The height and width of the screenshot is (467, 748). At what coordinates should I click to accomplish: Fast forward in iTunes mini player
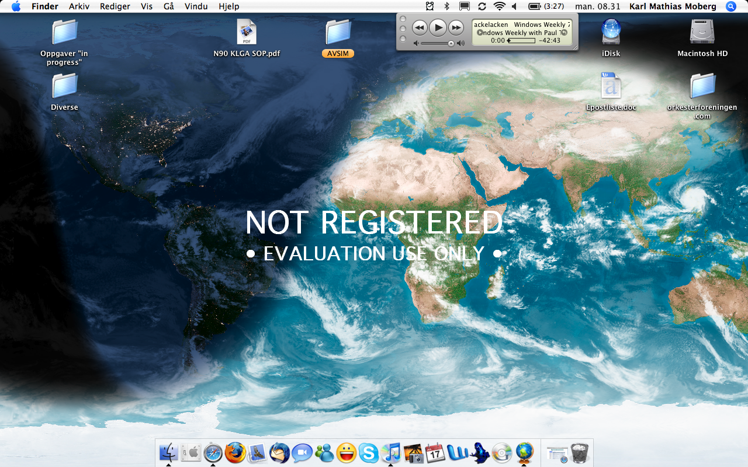coord(456,27)
